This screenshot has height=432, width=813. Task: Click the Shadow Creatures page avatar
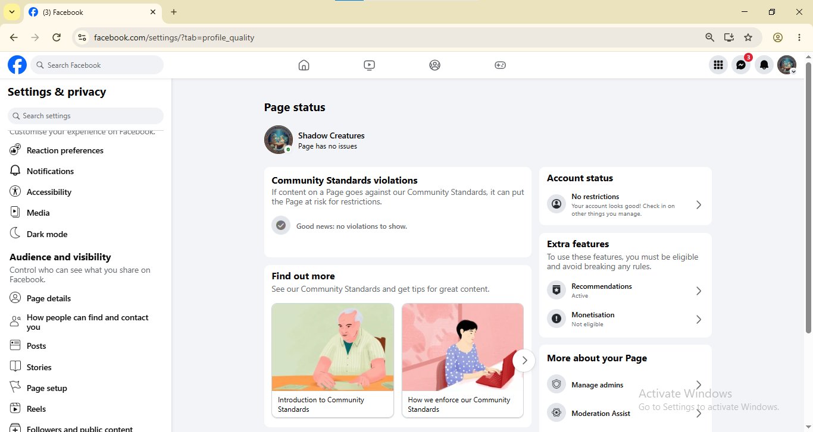point(279,140)
